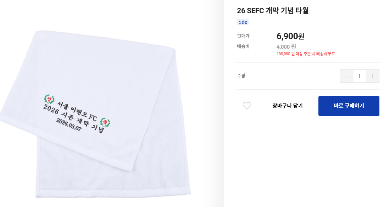Click the embroidered 2026 시즌 개막 기념 text
Viewport: 387px width, 207px height.
click(x=73, y=118)
